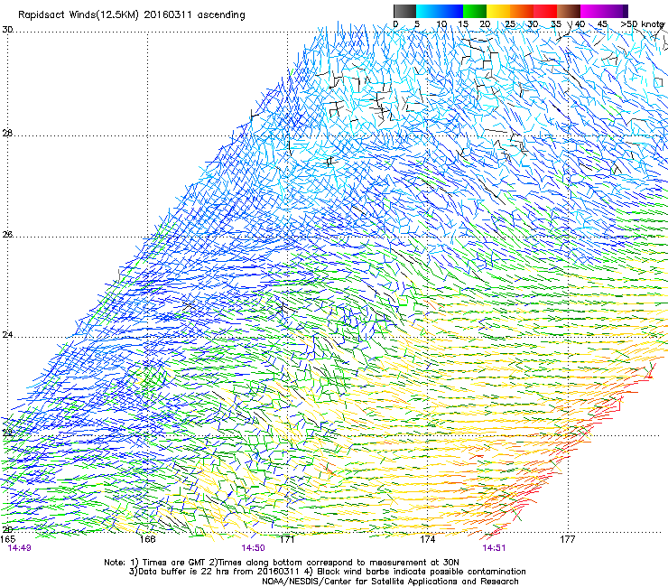Screen dimensions: 668x587
Task: Click the '25' label under the color legend
Action: 510,24
